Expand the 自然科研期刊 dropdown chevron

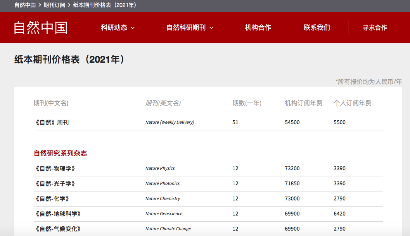pyautogui.click(x=211, y=28)
